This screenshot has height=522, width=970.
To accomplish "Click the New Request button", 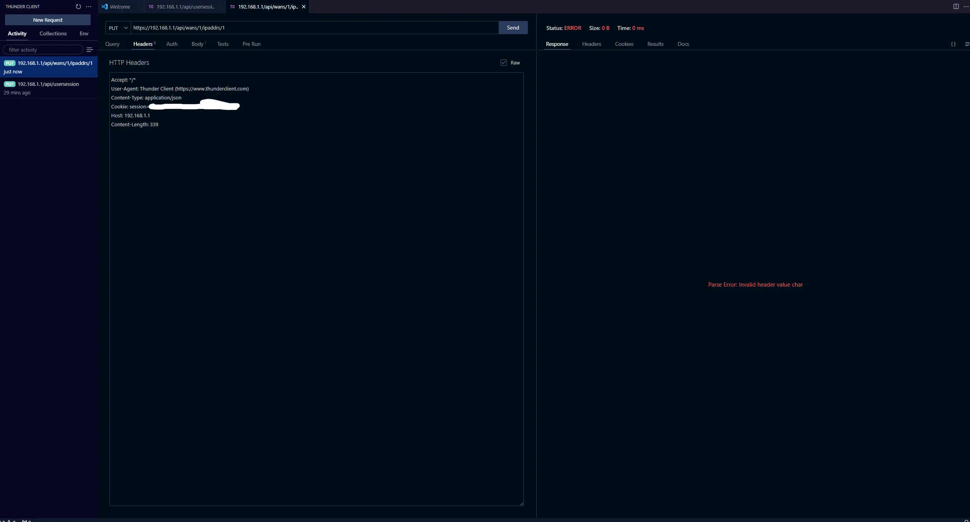I will pyautogui.click(x=47, y=20).
